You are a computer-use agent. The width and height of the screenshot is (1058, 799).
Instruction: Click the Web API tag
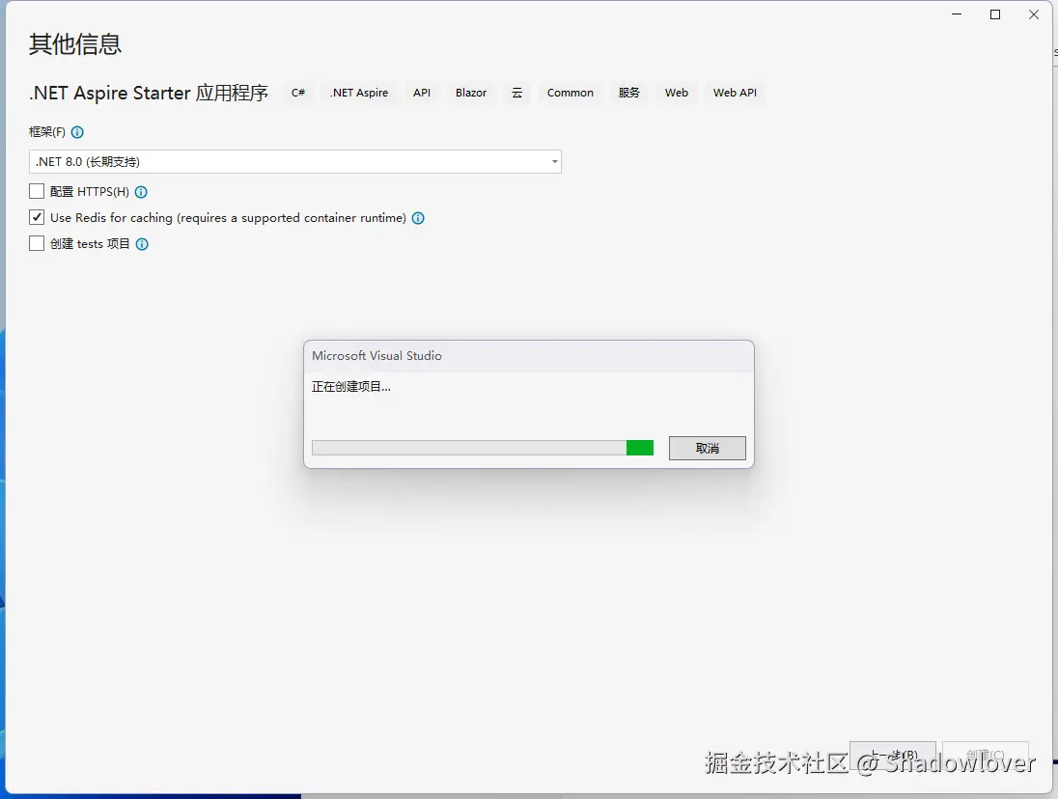pos(735,93)
